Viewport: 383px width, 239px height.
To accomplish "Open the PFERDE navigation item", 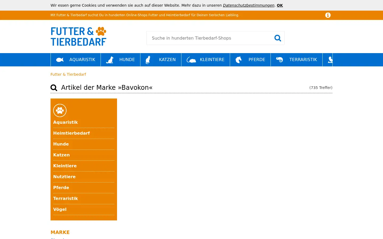I will tap(250, 60).
